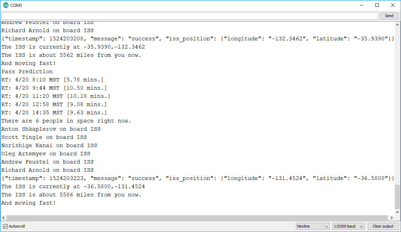The height and width of the screenshot is (232, 401).
Task: Open the 115200 baud rate dropdown
Action: tap(348, 226)
